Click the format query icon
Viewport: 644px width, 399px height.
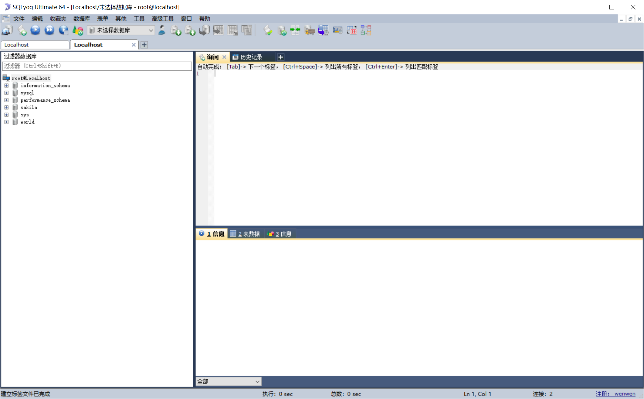(x=268, y=30)
